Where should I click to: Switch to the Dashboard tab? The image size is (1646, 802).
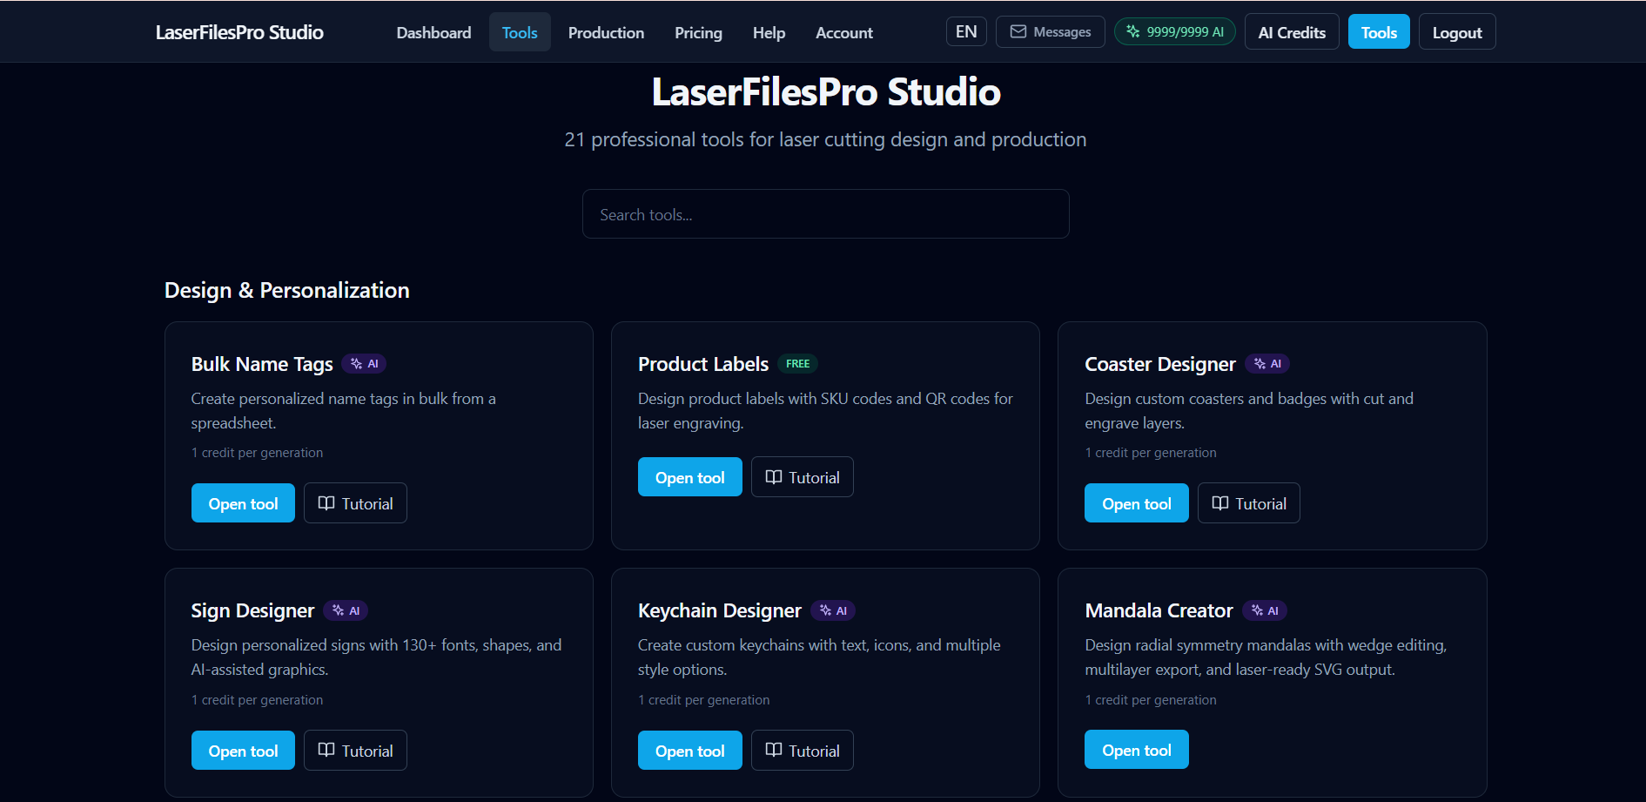(433, 32)
